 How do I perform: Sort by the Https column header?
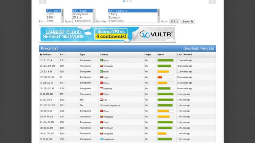(148, 55)
